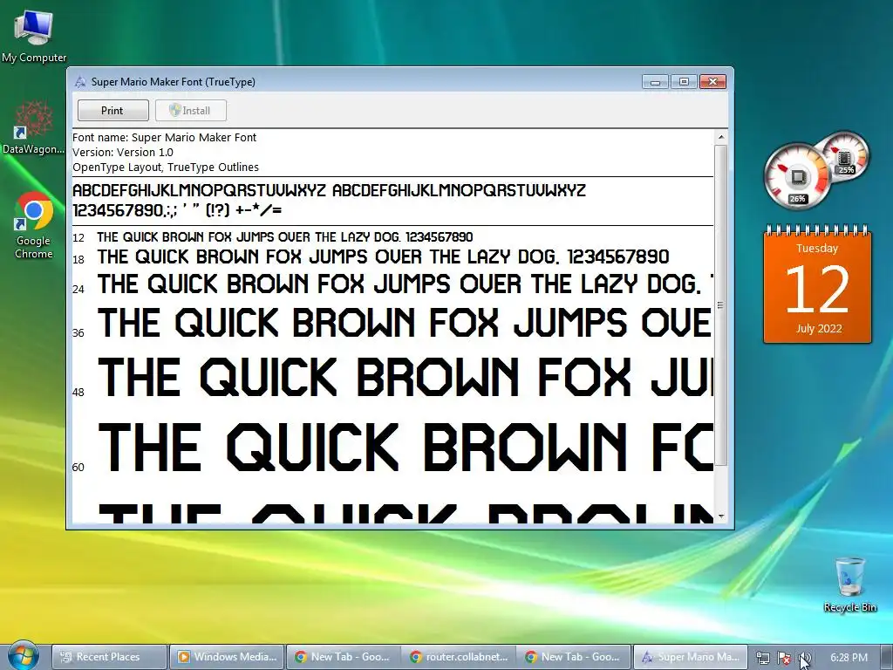Open My Computer desktop icon
Viewport: 893px width, 670px height.
click(x=34, y=35)
